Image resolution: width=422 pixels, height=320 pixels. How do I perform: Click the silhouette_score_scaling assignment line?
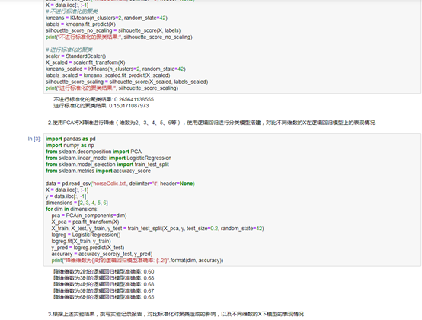[x=126, y=82]
